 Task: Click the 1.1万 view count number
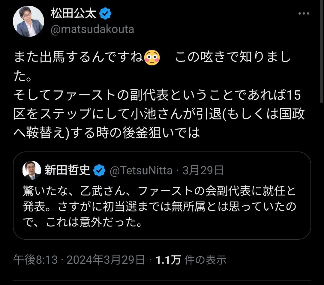pyautogui.click(x=168, y=260)
